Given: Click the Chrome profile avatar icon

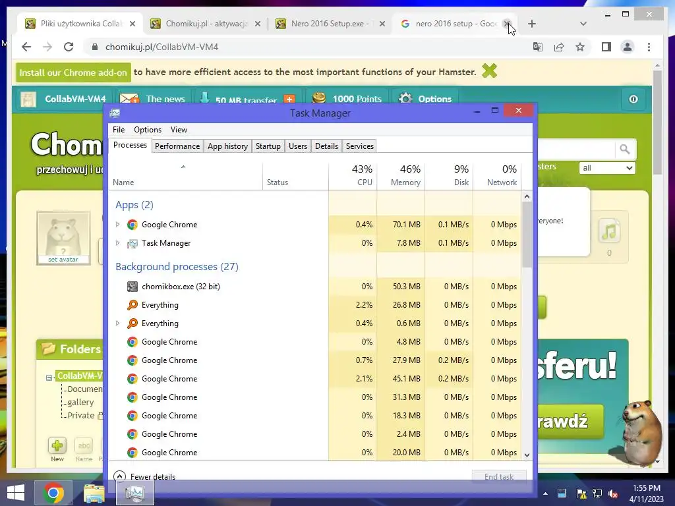Looking at the screenshot, I should [628, 47].
